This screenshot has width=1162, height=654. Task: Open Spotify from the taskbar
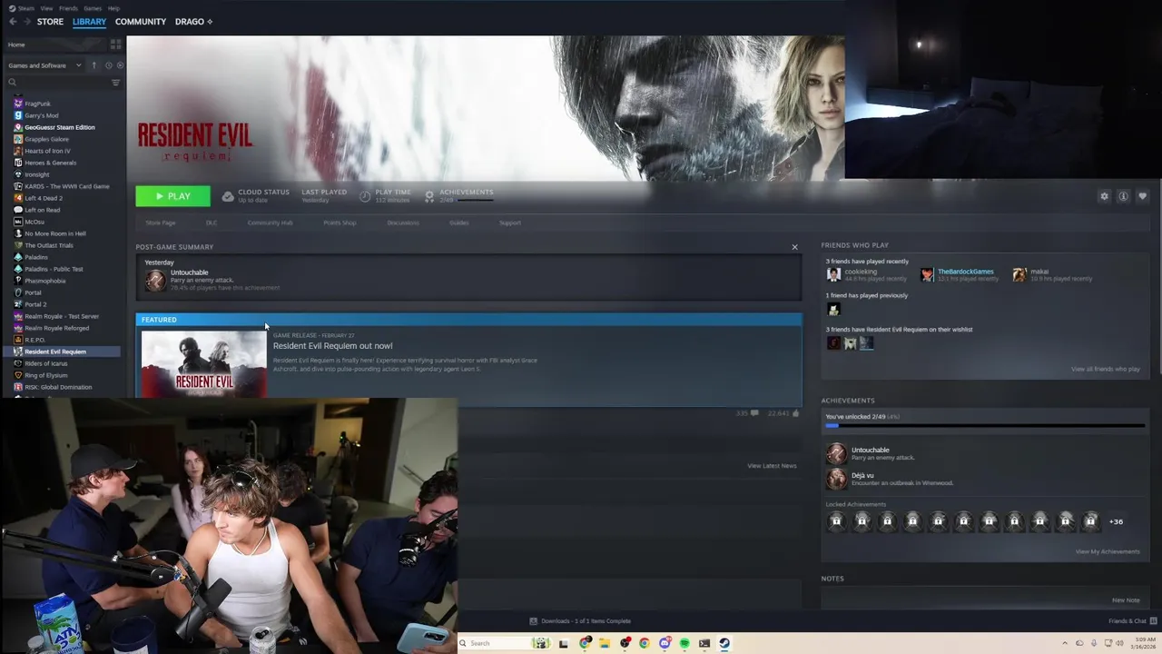pos(684,643)
